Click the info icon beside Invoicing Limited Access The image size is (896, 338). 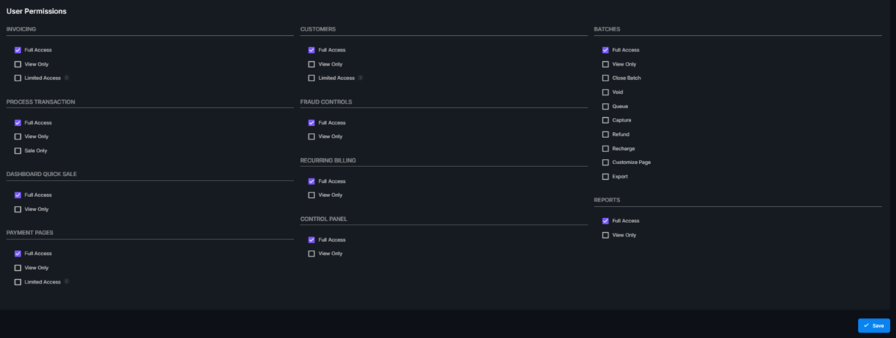(x=66, y=78)
